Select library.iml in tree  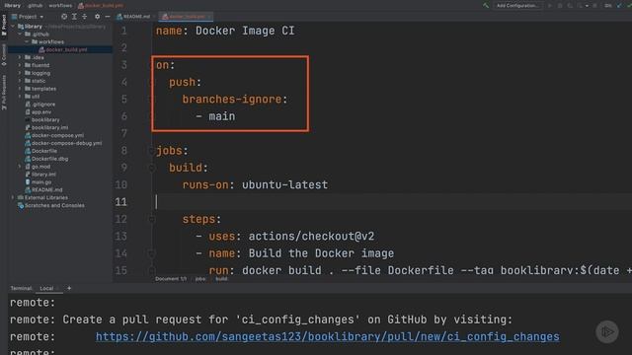click(39, 175)
